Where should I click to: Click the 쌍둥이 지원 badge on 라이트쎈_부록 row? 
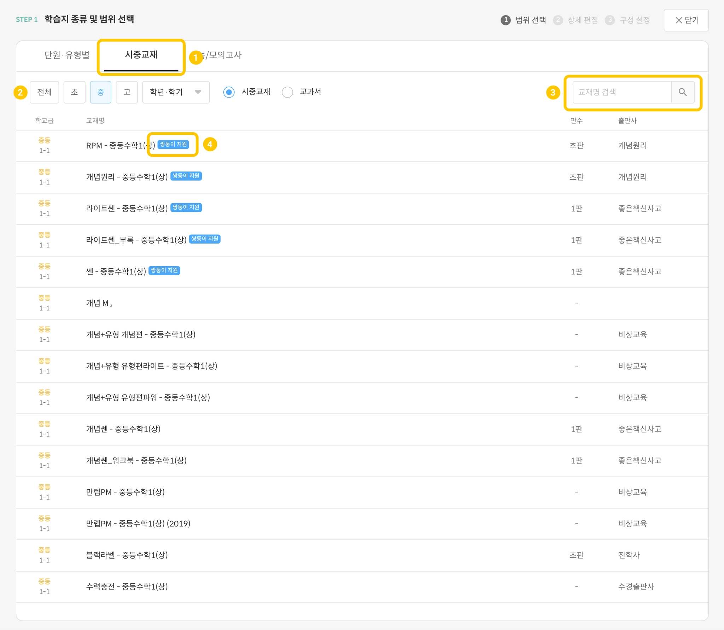tap(205, 239)
